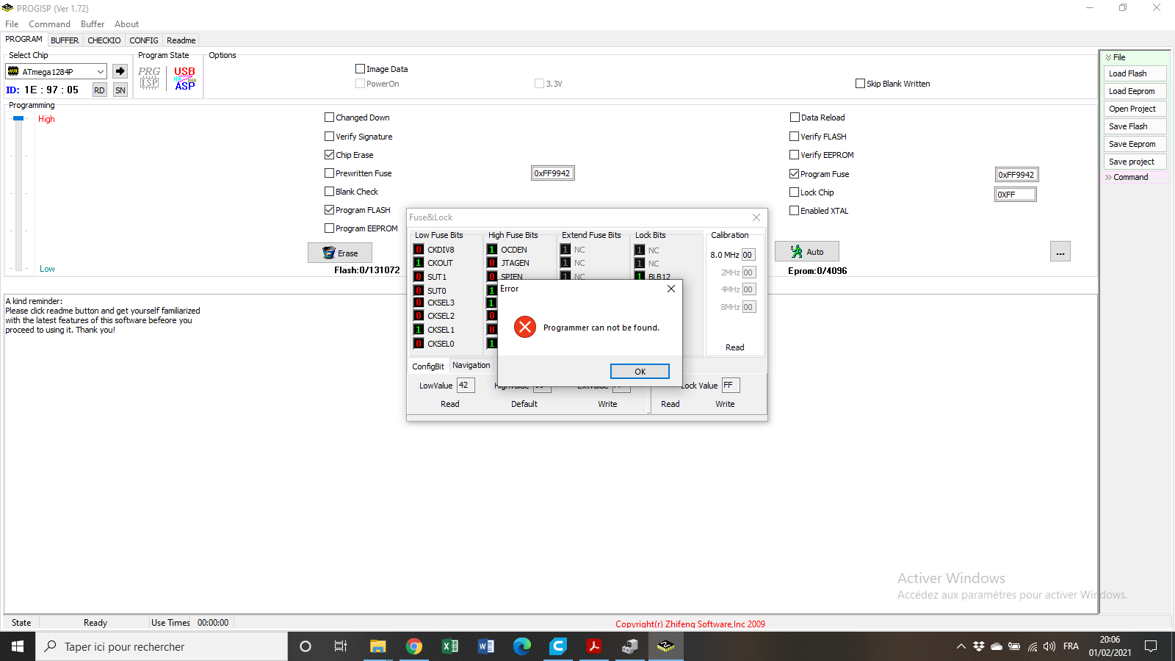Toggle the JTAGEN high fuse bit
This screenshot has width=1175, height=661.
point(492,263)
